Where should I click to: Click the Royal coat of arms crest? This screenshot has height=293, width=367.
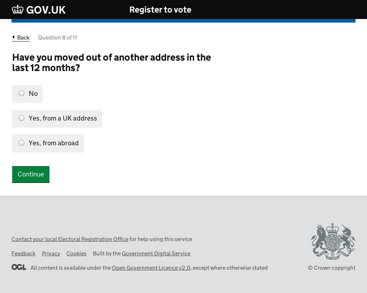pos(333,241)
